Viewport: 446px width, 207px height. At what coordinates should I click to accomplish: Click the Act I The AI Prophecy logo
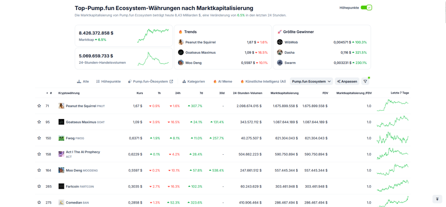coord(61,154)
